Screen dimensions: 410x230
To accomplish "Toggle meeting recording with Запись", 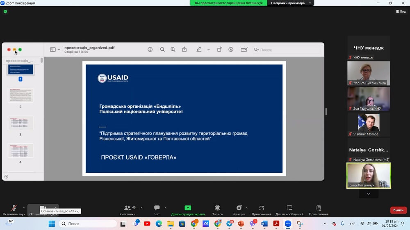I will click(217, 210).
